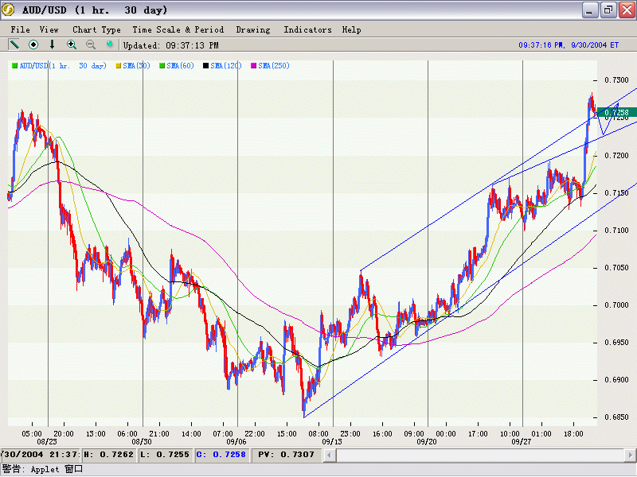
Task: Open the View menu
Action: point(49,29)
